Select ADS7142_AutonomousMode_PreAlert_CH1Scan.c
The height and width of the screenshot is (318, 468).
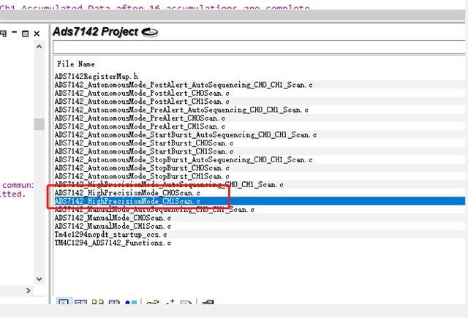140,126
